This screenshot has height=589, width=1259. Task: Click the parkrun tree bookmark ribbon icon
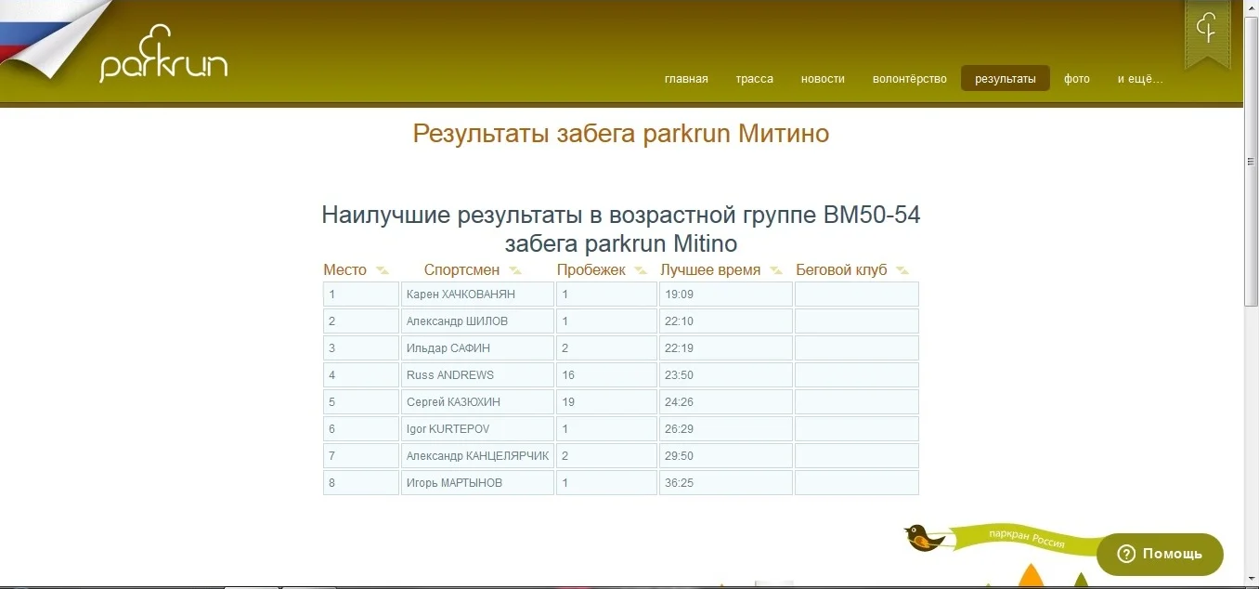pyautogui.click(x=1207, y=33)
